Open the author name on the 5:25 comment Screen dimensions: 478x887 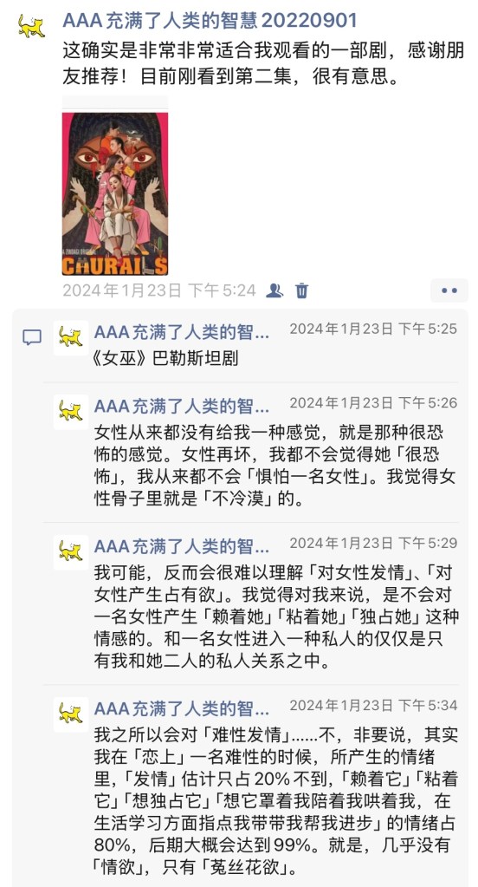tap(181, 333)
